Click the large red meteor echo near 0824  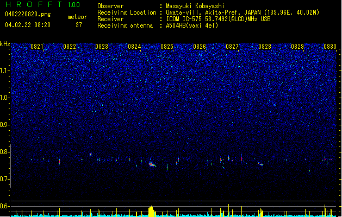point(152,164)
